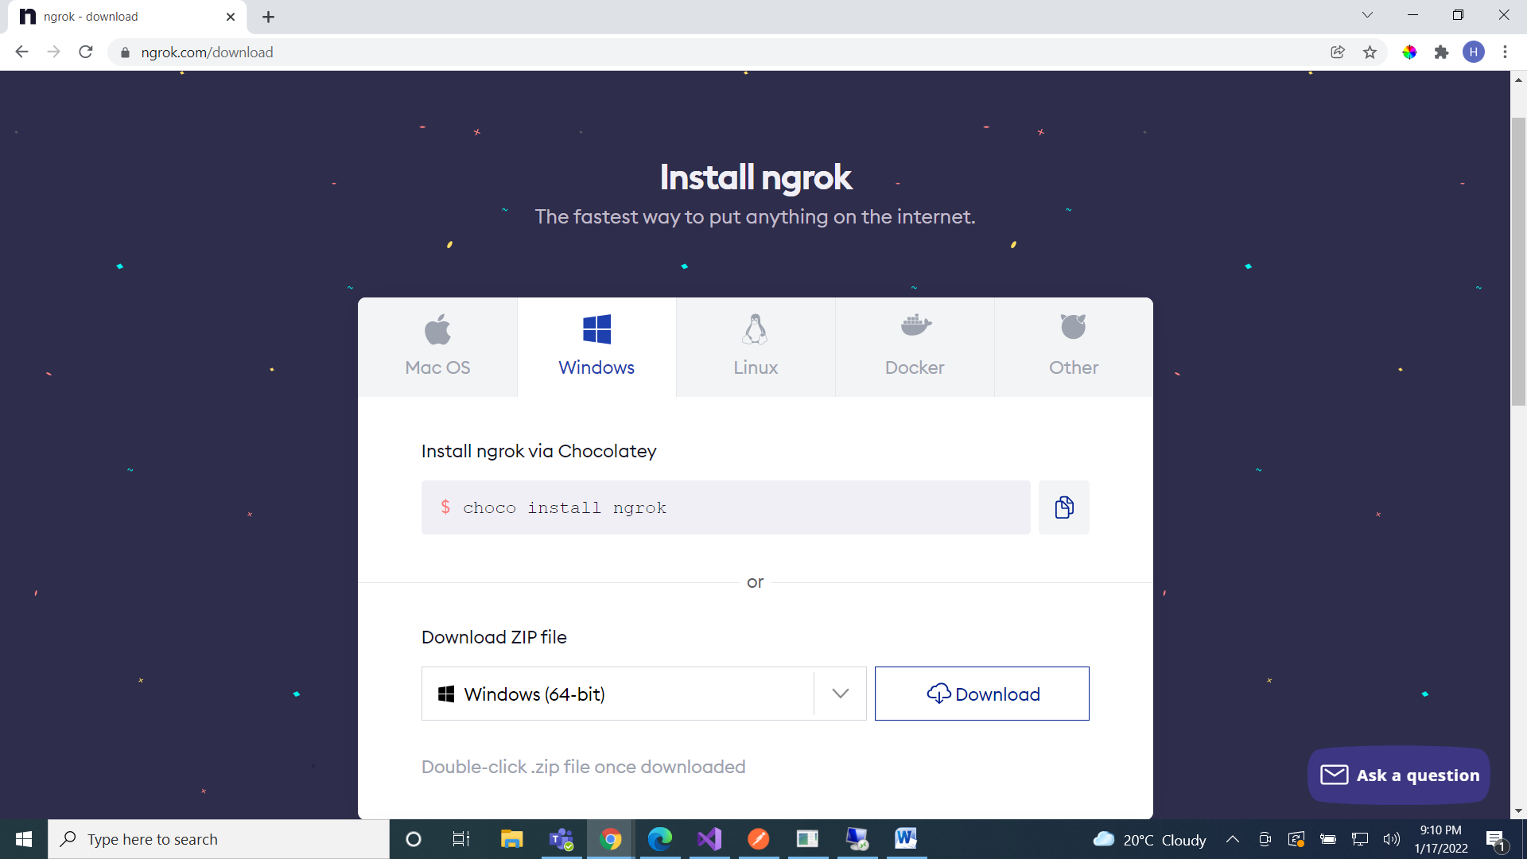1527x859 pixels.
Task: Bookmark this page with star icon
Action: pos(1370,52)
